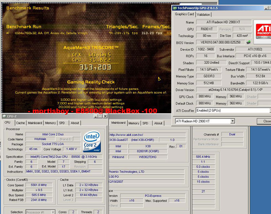Click the GPU-Z title bar icon

[175, 8]
